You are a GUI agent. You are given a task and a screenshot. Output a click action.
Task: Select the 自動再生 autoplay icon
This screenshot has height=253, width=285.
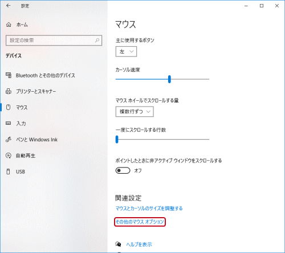pos(9,156)
